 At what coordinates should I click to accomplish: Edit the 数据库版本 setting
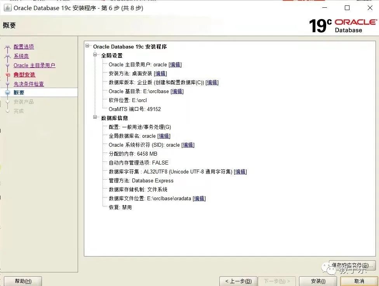212,82
